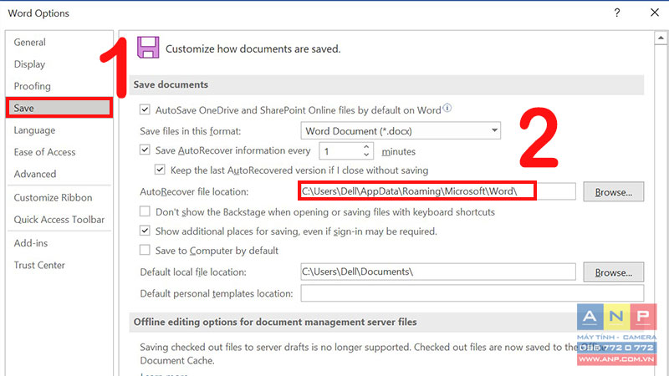Screen dimensions: 669x376
Task: Go to Ease of Access options
Action: (x=44, y=152)
